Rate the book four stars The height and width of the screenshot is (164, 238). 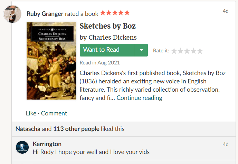193,51
